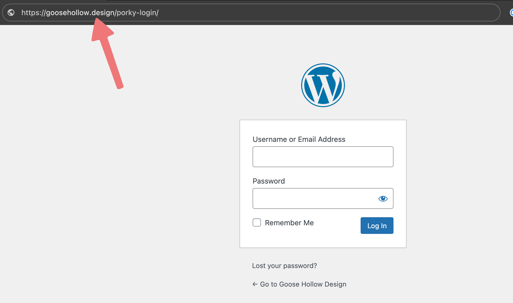Focus the Password input field
Screen dimensions: 513x303
pos(323,198)
